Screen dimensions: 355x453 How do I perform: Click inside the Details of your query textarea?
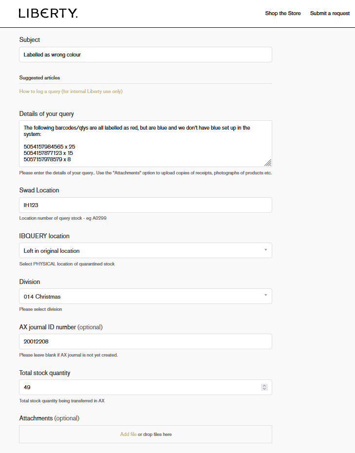point(145,143)
